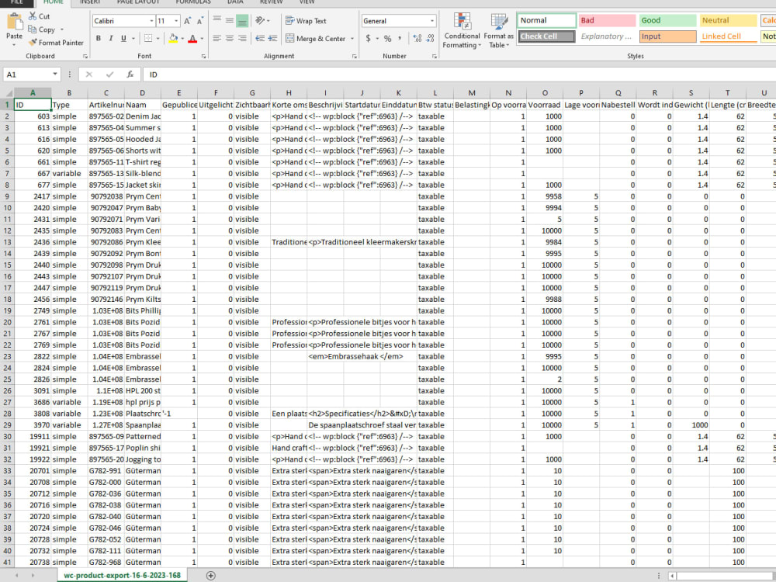Click the Bottom Align icon
Screen dimensions: 776x582
tap(242, 20)
